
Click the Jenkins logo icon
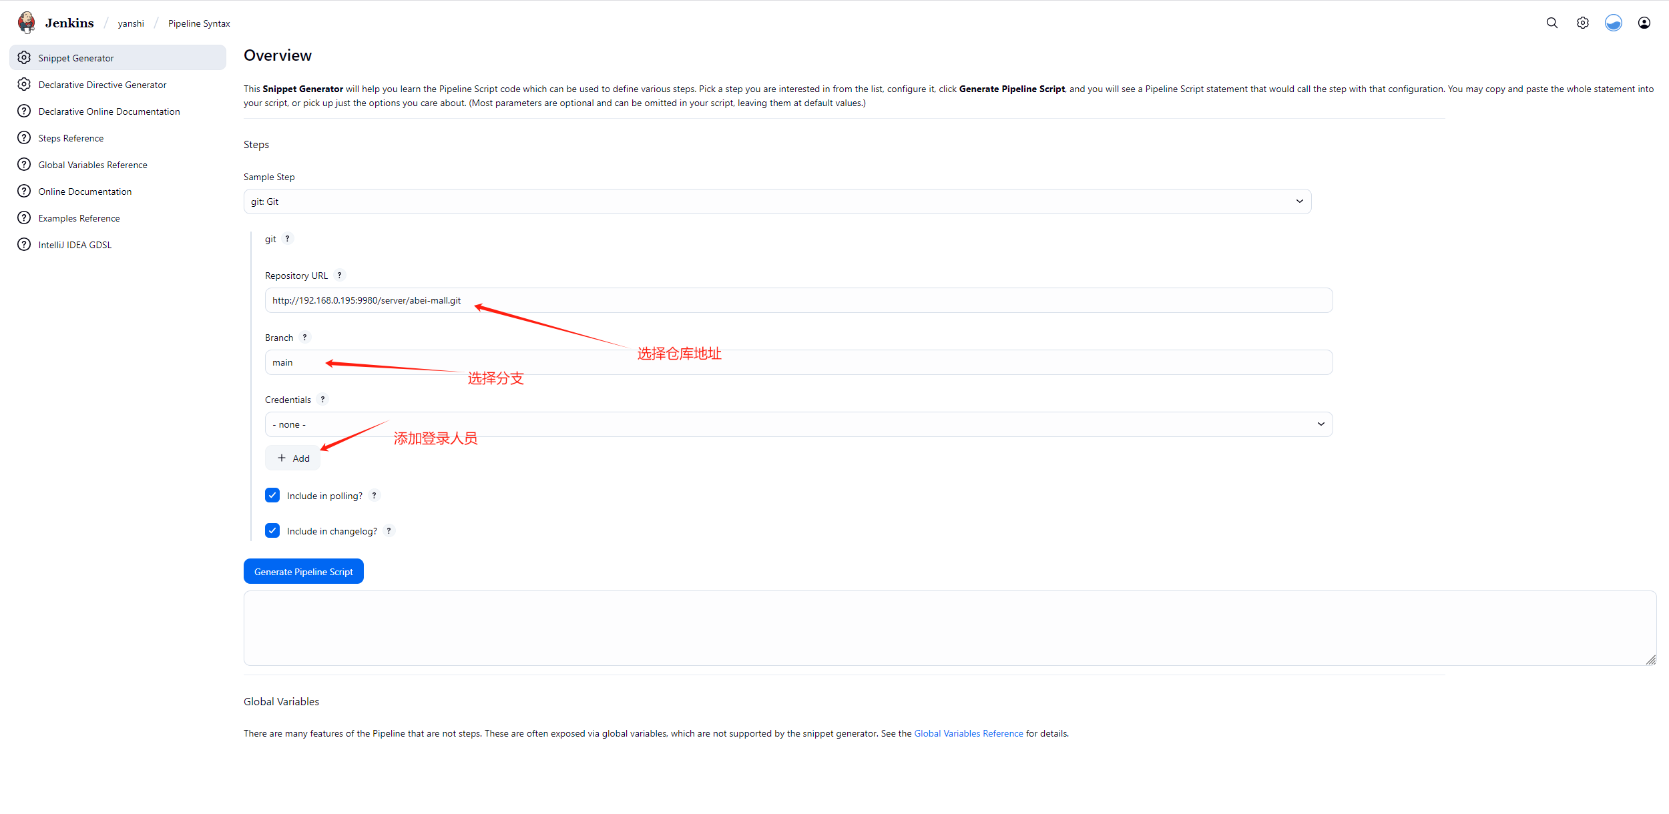click(27, 23)
